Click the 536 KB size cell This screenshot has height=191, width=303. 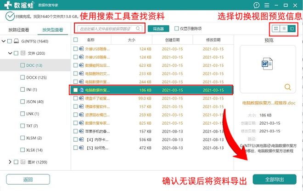145,139
